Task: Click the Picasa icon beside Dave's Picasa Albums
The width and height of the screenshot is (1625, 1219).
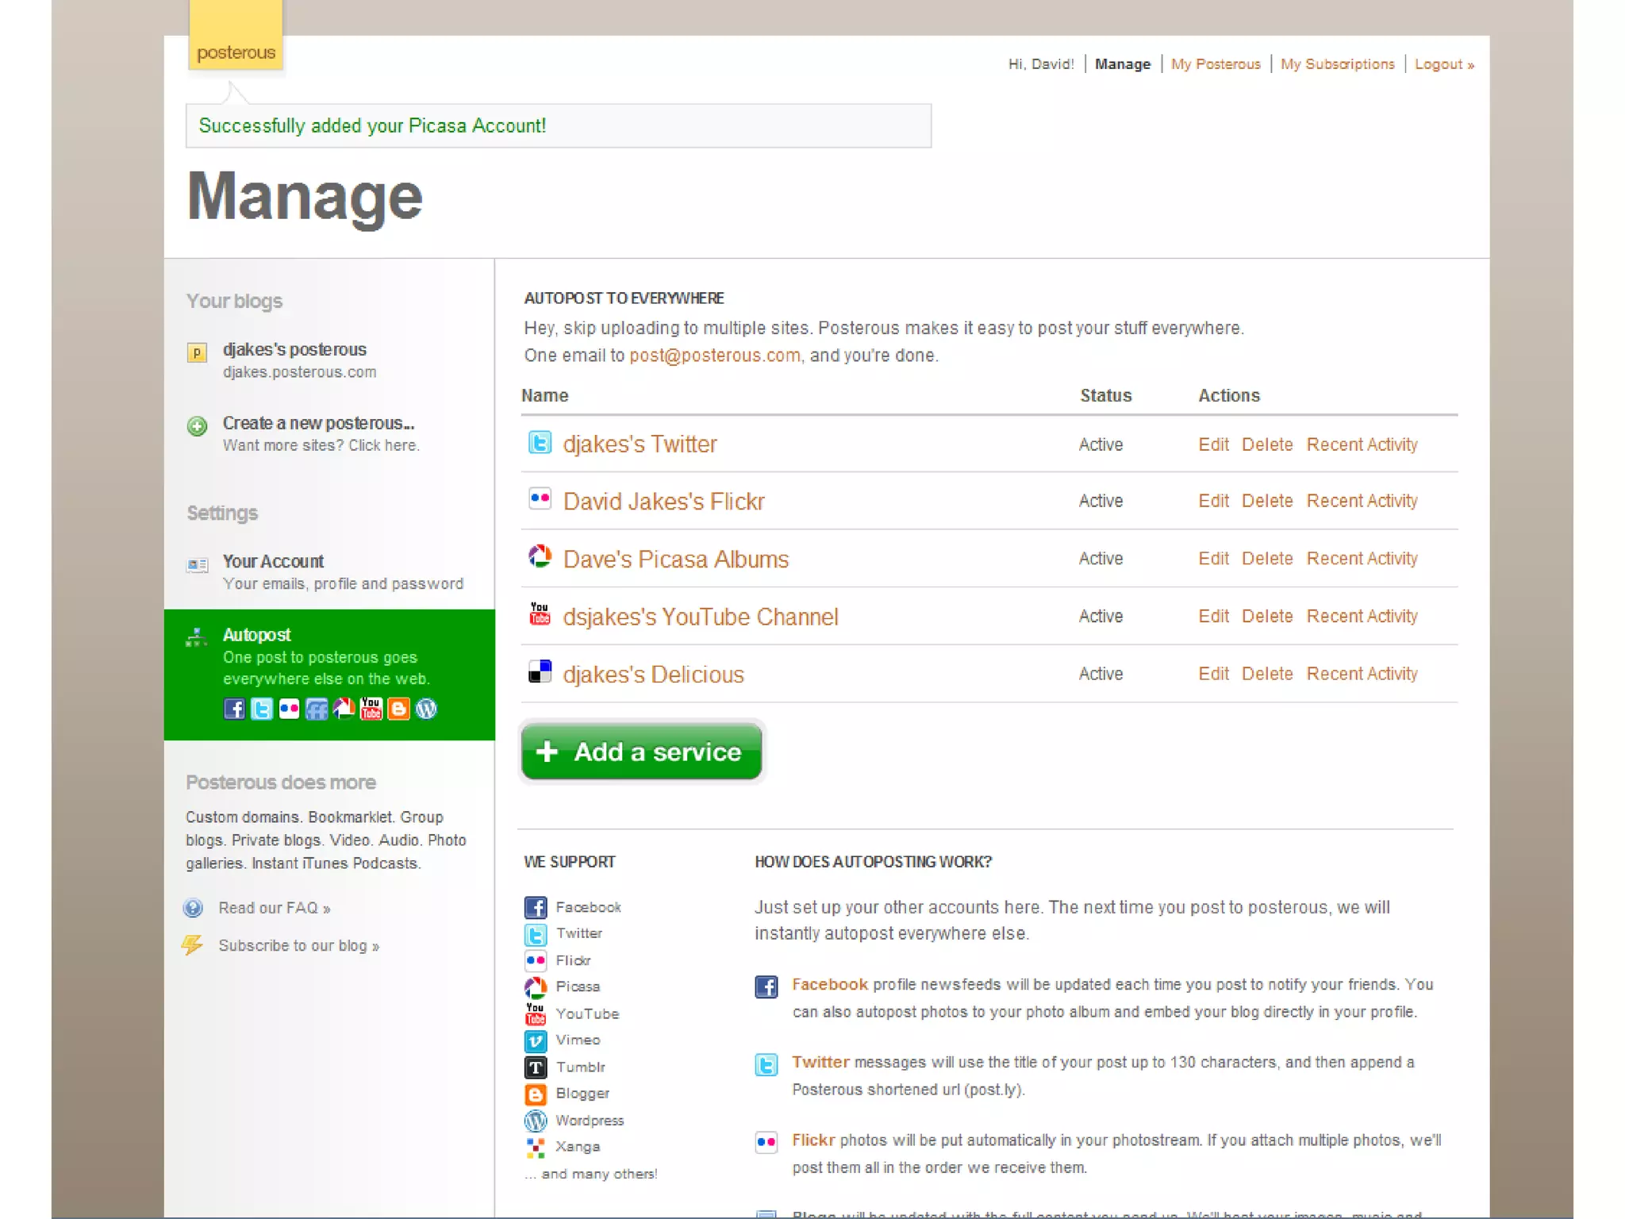Action: pos(540,556)
